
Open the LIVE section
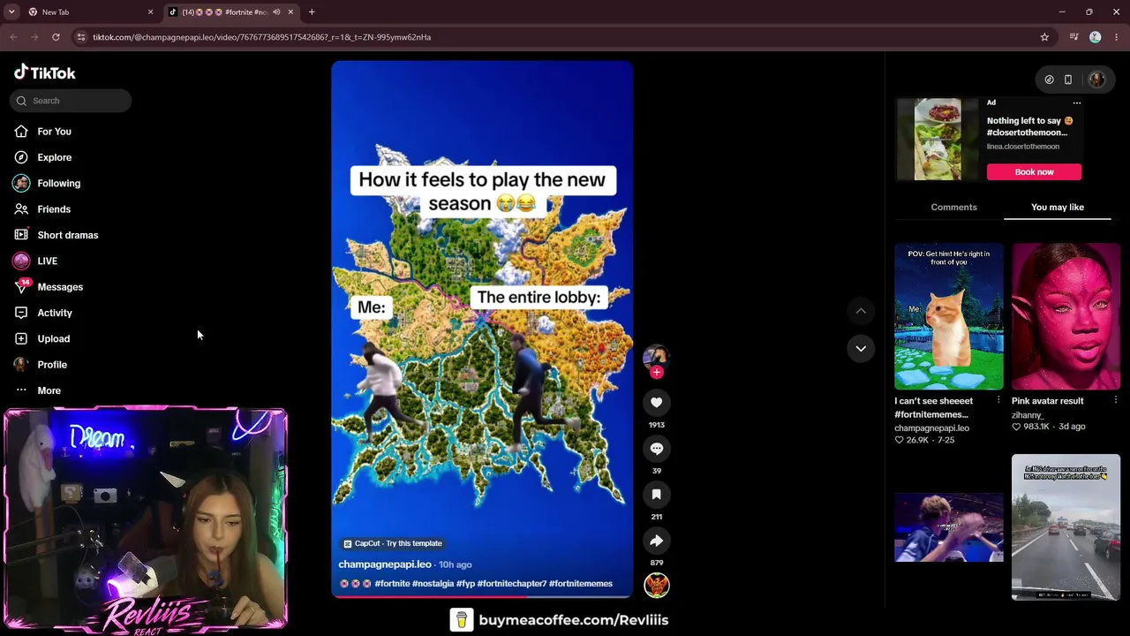[47, 261]
